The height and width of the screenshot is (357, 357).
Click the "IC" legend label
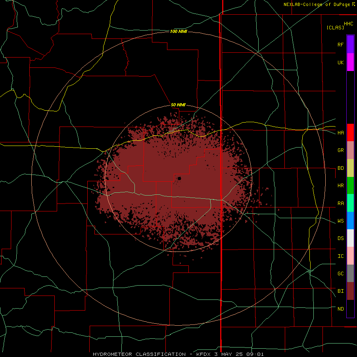click(340, 256)
